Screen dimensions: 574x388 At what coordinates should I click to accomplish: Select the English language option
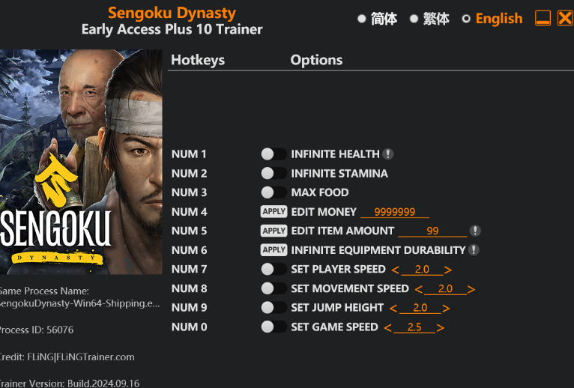coord(466,19)
